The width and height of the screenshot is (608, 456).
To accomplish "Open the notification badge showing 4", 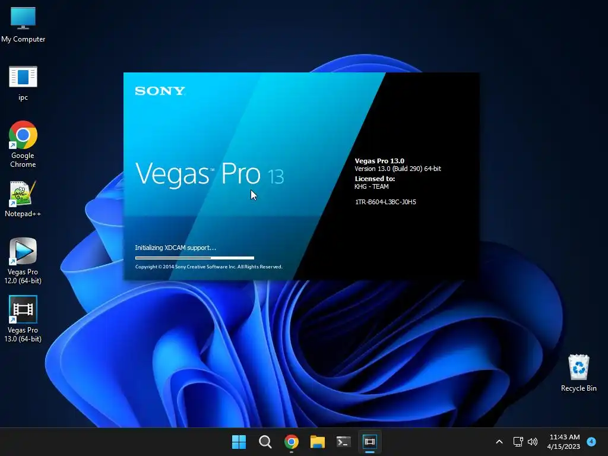I will point(591,441).
